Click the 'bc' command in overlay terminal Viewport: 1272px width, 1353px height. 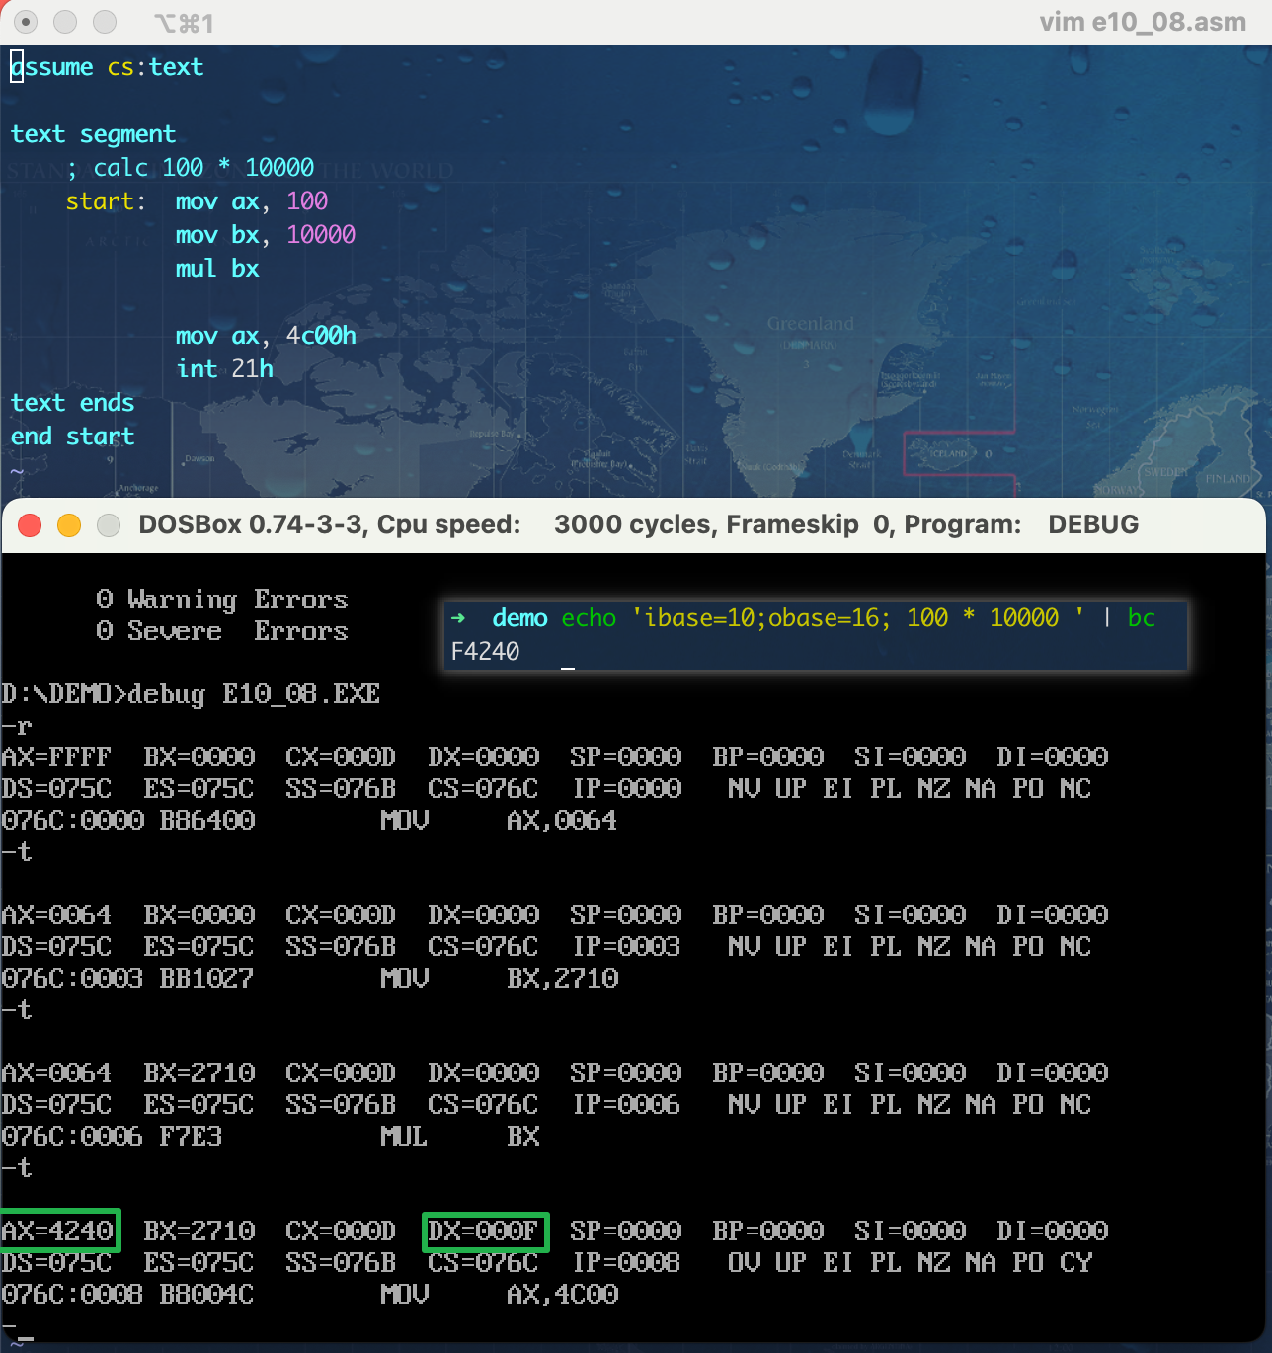1141,618
